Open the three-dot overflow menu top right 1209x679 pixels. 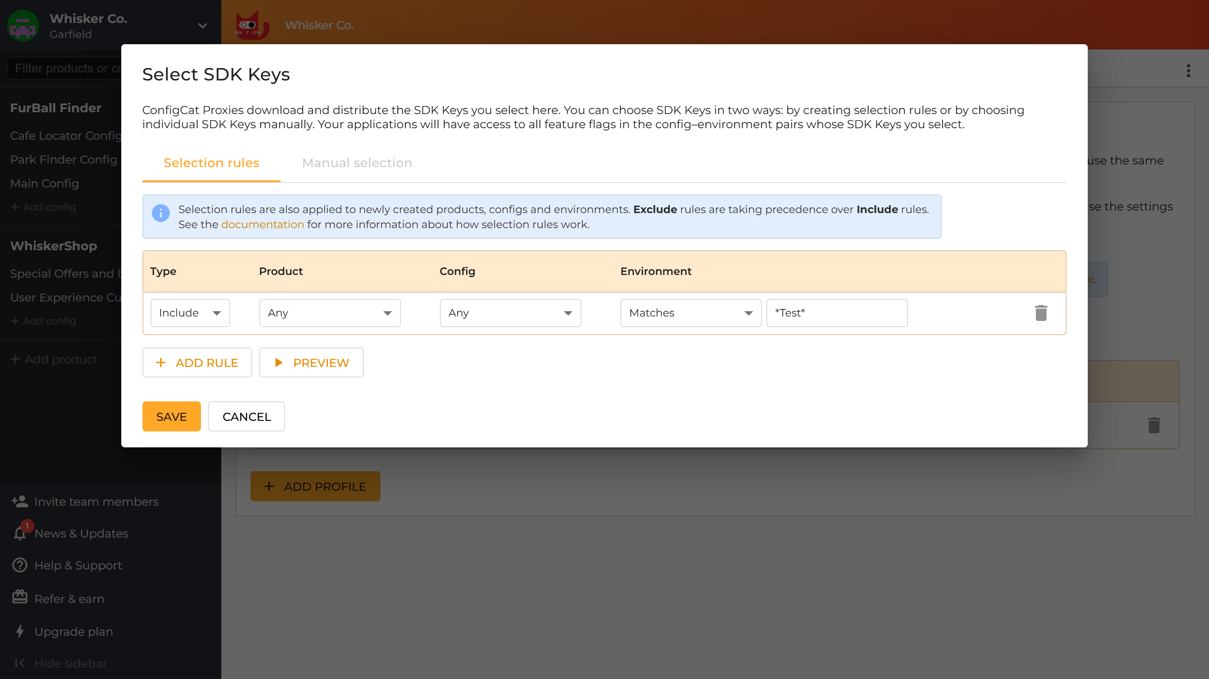tap(1188, 71)
